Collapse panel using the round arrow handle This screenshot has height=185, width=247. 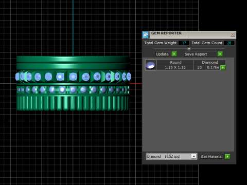pyautogui.click(x=189, y=48)
